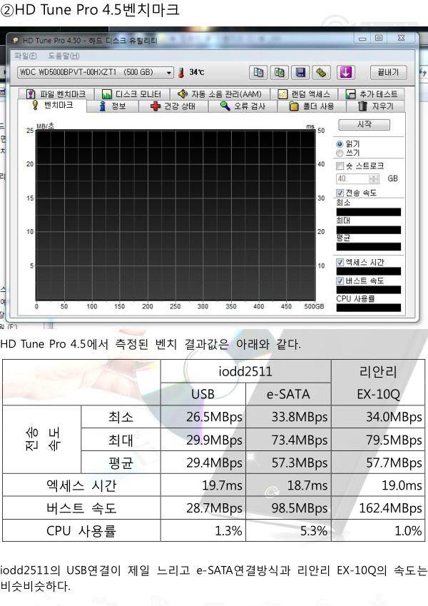
Task: Click the 162.4MBps burst speed cell
Action: (378, 507)
